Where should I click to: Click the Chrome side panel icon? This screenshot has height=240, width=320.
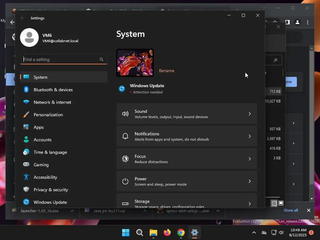(x=287, y=22)
